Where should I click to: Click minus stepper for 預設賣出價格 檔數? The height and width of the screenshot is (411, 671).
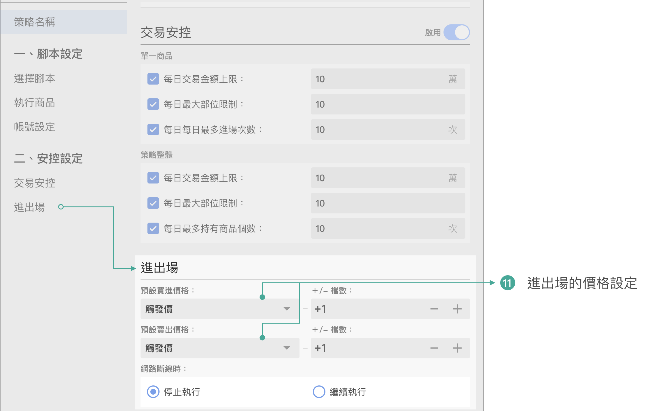point(434,348)
